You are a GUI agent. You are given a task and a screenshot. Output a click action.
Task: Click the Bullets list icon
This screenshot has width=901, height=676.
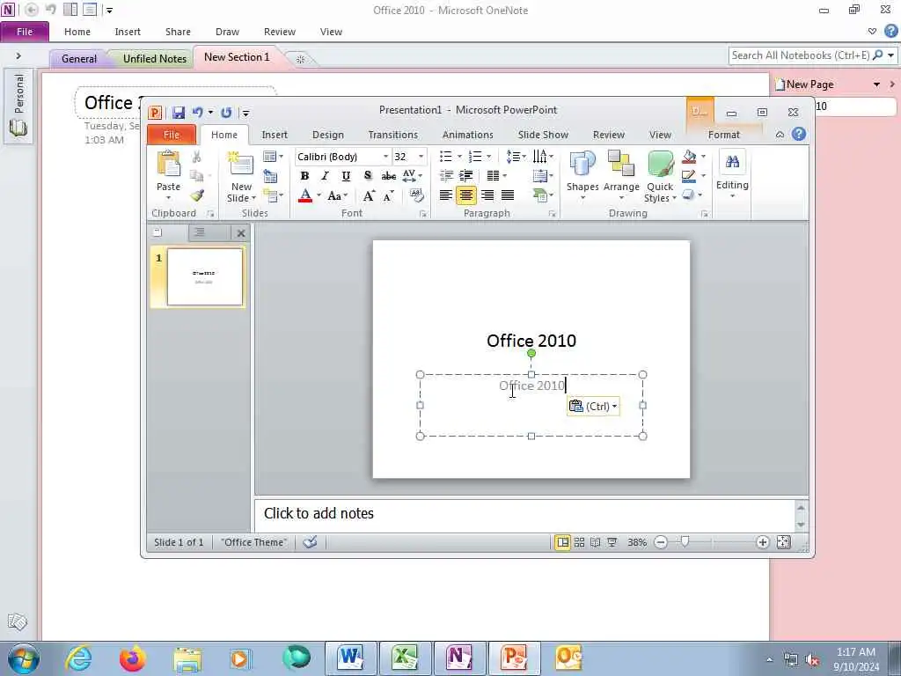tap(446, 157)
